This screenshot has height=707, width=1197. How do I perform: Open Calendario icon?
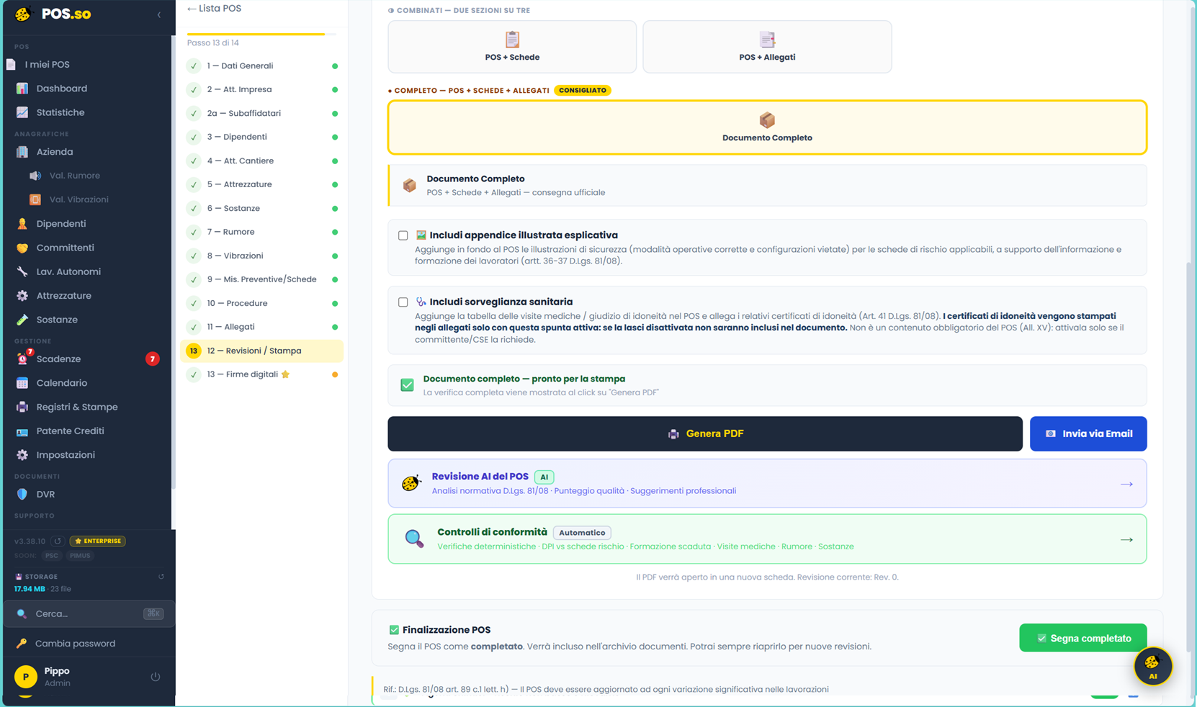coord(22,383)
